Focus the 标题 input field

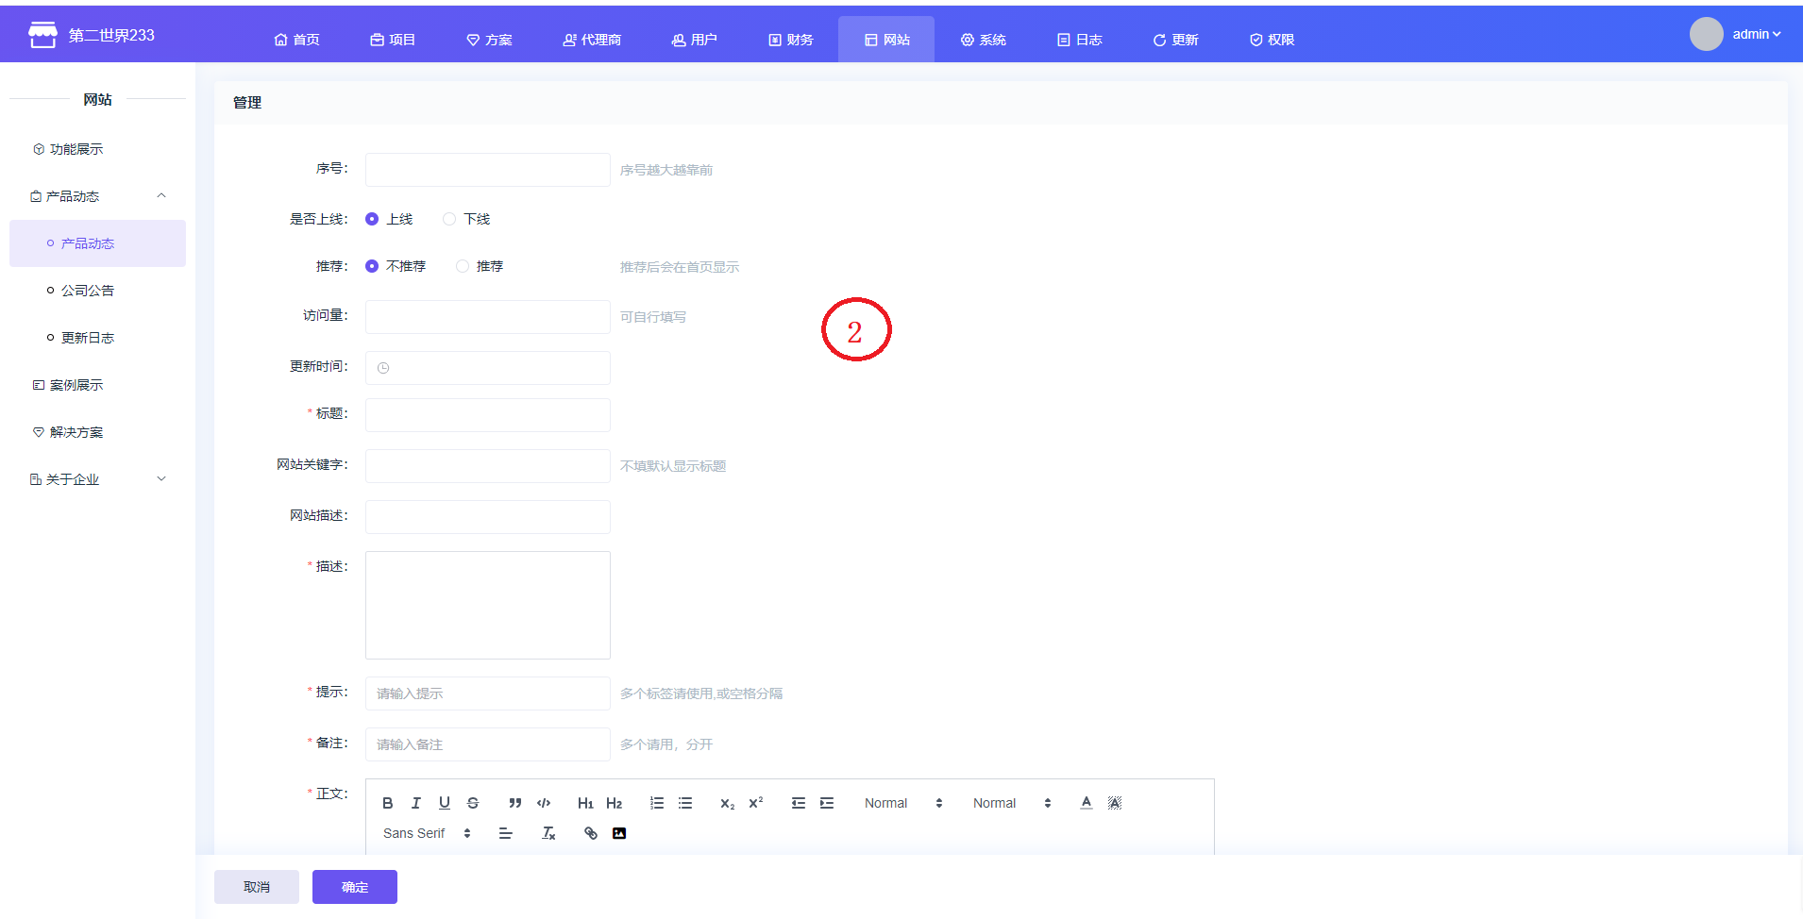coord(488,415)
